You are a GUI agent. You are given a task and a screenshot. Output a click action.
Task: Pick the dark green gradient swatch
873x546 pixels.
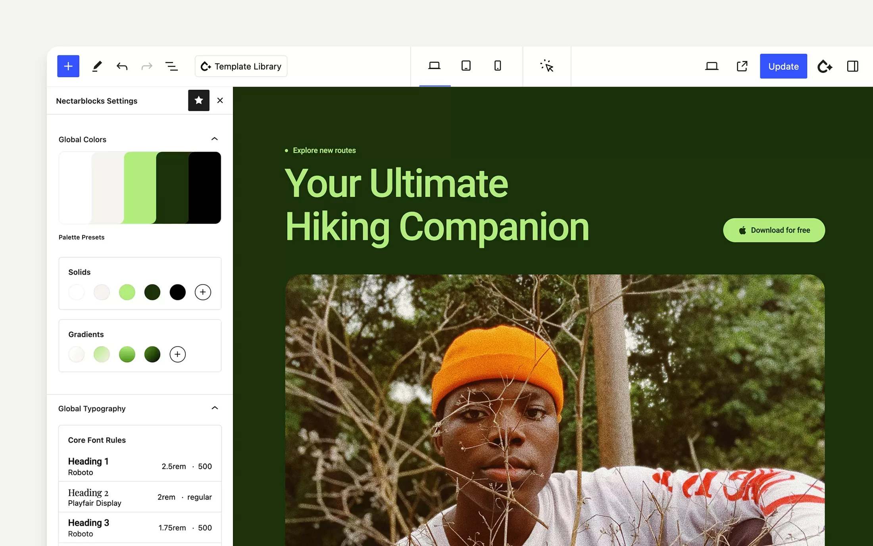click(x=152, y=354)
